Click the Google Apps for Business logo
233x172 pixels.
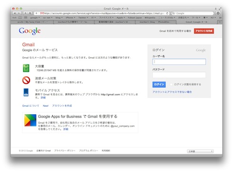tap(30, 120)
